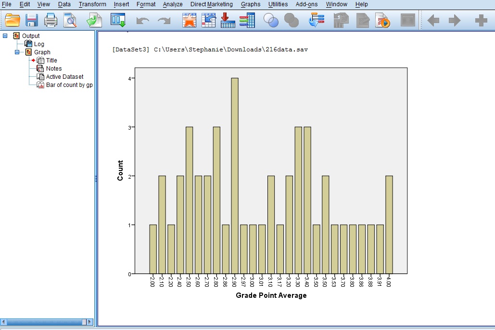Open the Variables icon in toolbar

247,20
